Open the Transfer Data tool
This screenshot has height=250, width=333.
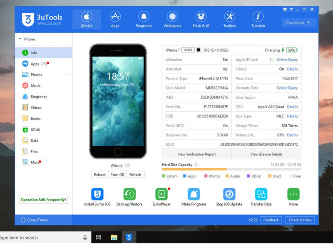[261, 194]
